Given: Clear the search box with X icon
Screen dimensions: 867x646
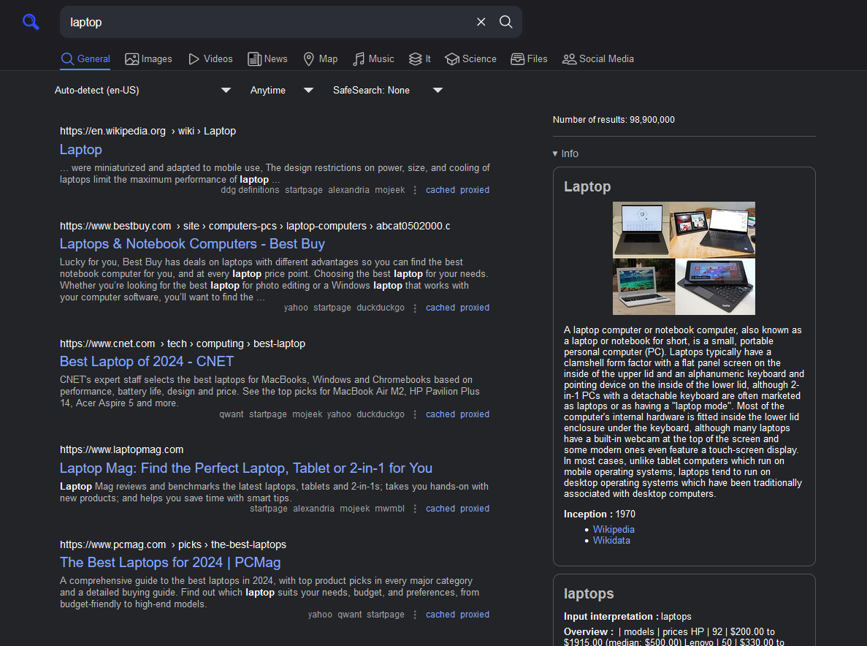Looking at the screenshot, I should click(481, 22).
